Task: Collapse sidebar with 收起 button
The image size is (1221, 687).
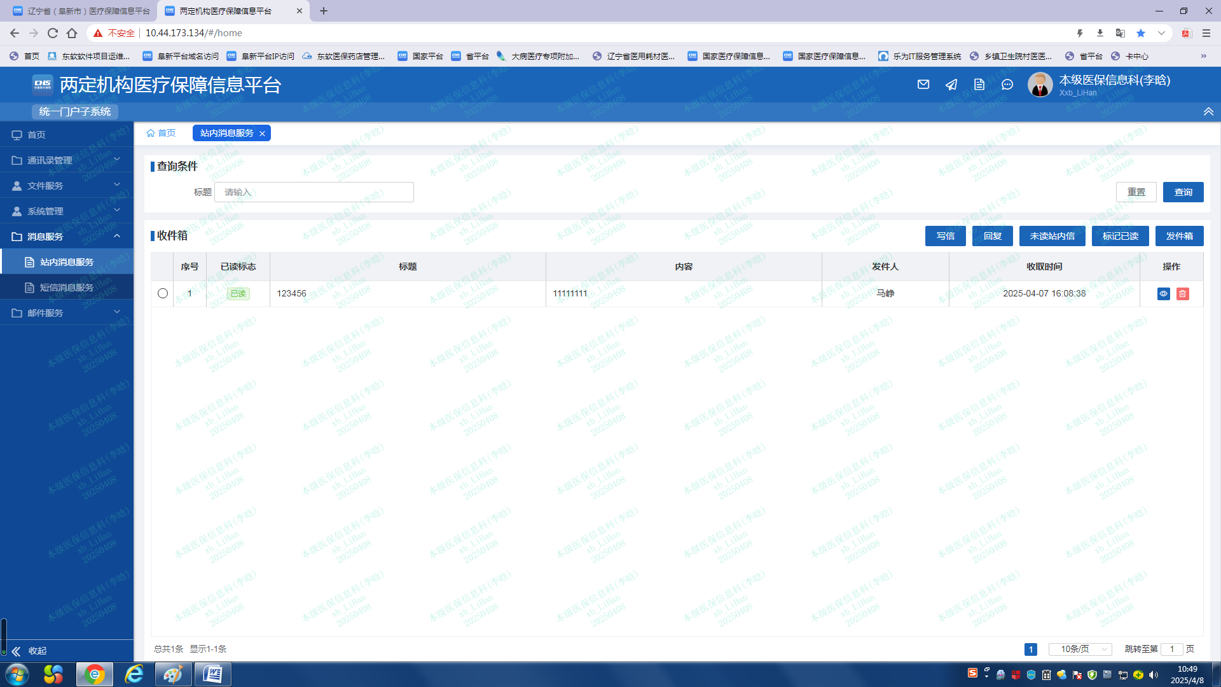Action: click(29, 651)
